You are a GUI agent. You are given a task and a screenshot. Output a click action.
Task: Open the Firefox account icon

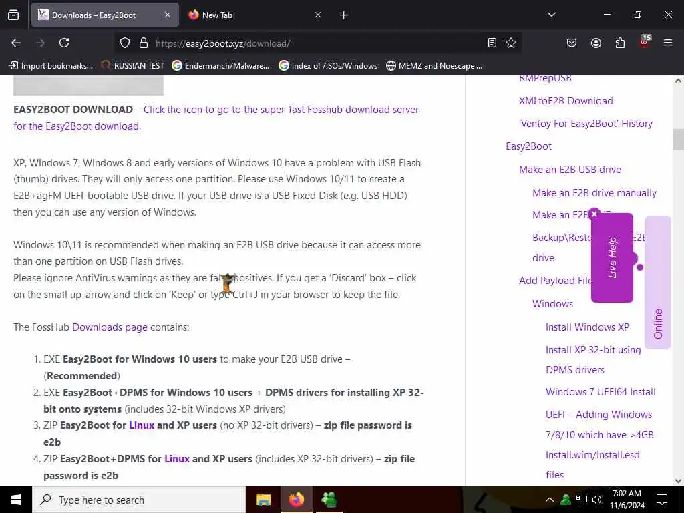[596, 43]
